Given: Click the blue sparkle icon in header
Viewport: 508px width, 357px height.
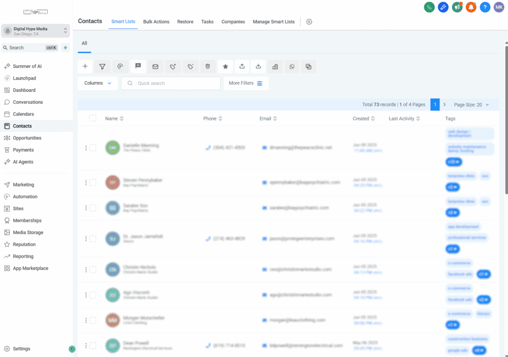Looking at the screenshot, I should pyautogui.click(x=443, y=7).
